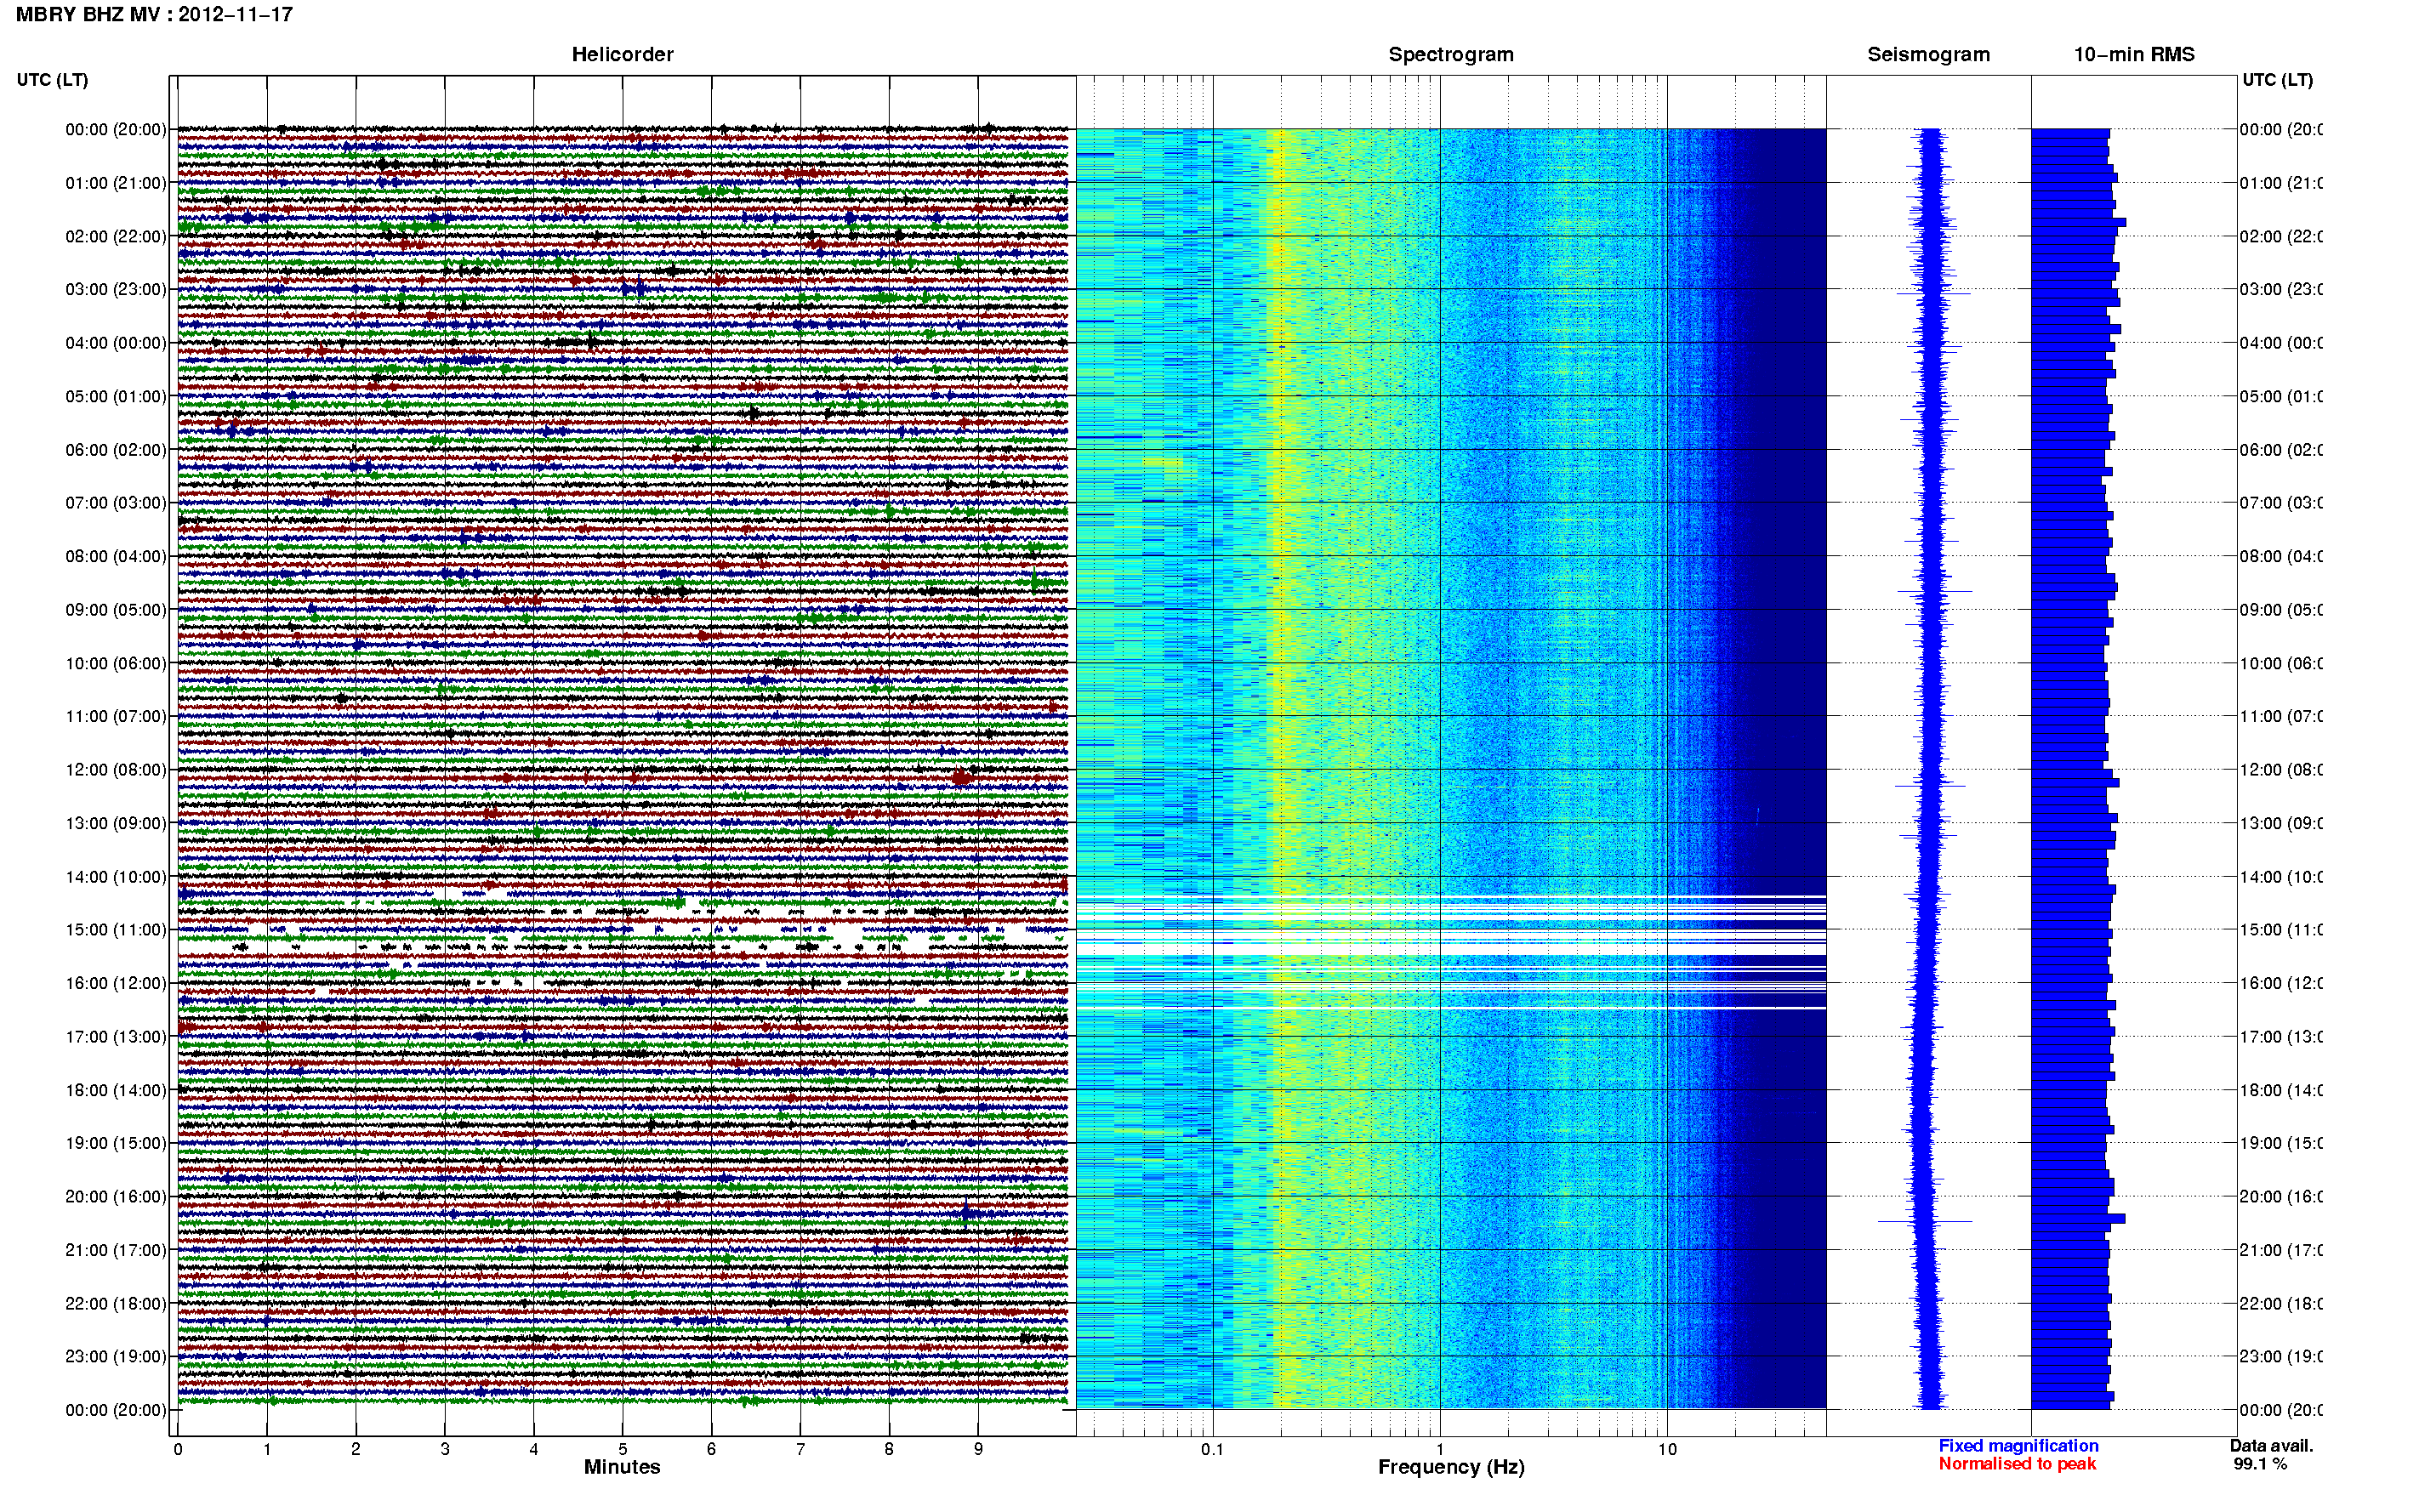The width and height of the screenshot is (2419, 1512).
Task: Click the '03:00 (23:00)' left axis label
Action: [x=116, y=289]
